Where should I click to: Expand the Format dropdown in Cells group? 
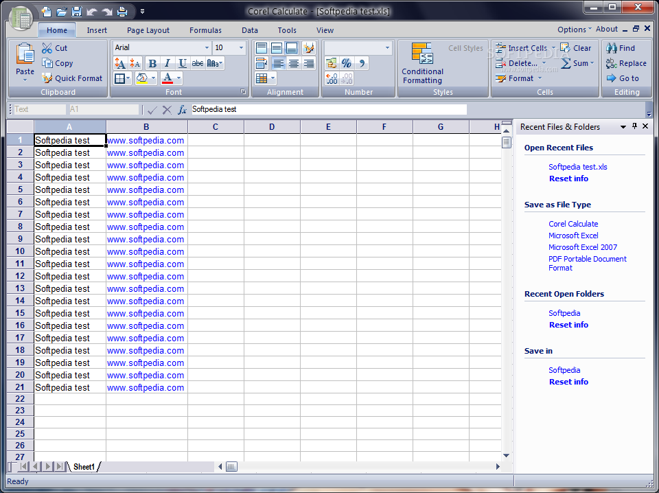coord(540,78)
